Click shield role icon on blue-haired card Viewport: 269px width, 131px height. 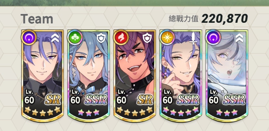tap(101, 38)
